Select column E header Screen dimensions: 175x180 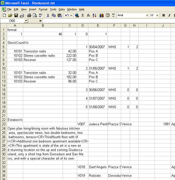(98, 26)
